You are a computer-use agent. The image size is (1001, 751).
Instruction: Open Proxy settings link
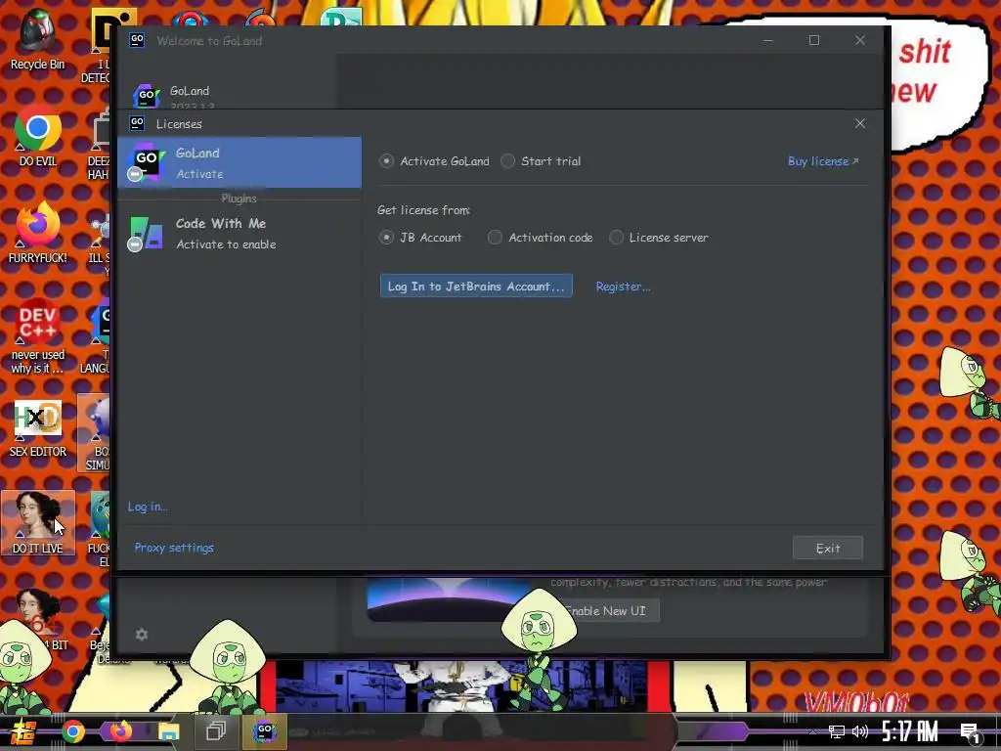tap(174, 548)
